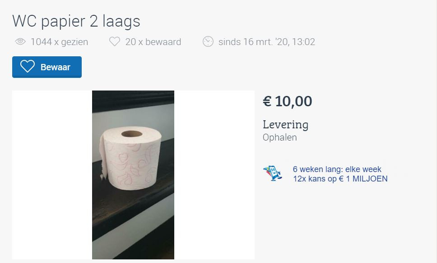
Task: Click the 'Levering' section heading
Action: pyautogui.click(x=285, y=125)
